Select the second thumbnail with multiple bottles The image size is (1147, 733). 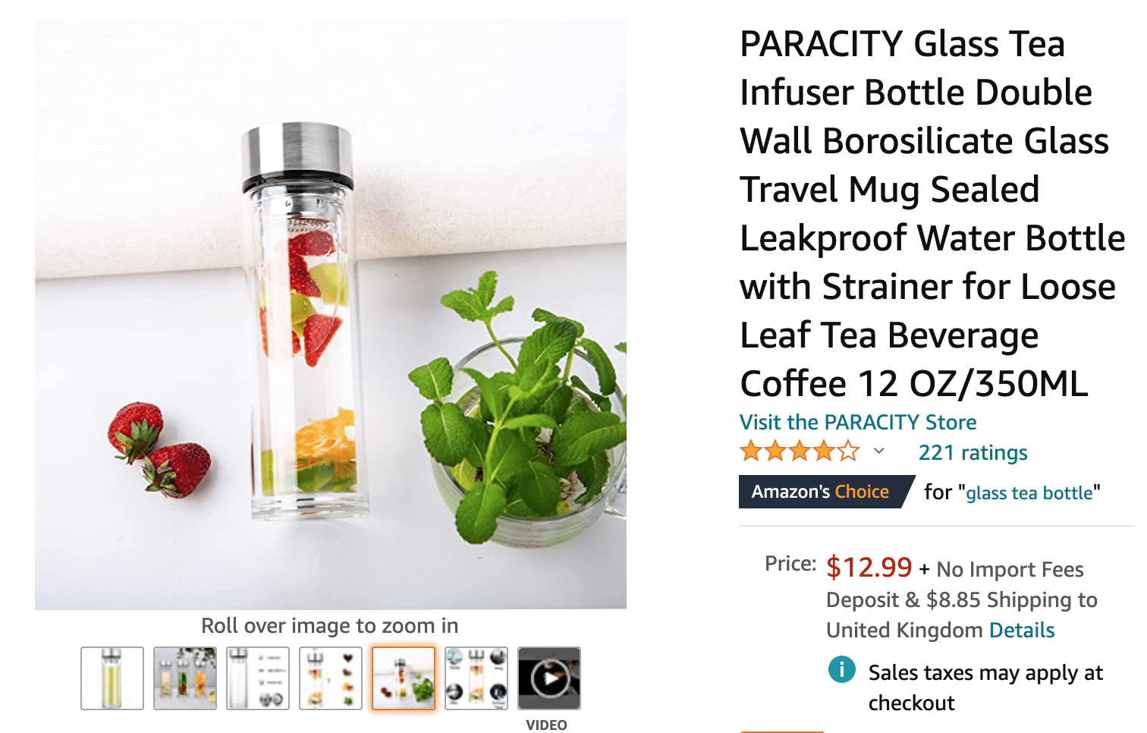(x=185, y=678)
